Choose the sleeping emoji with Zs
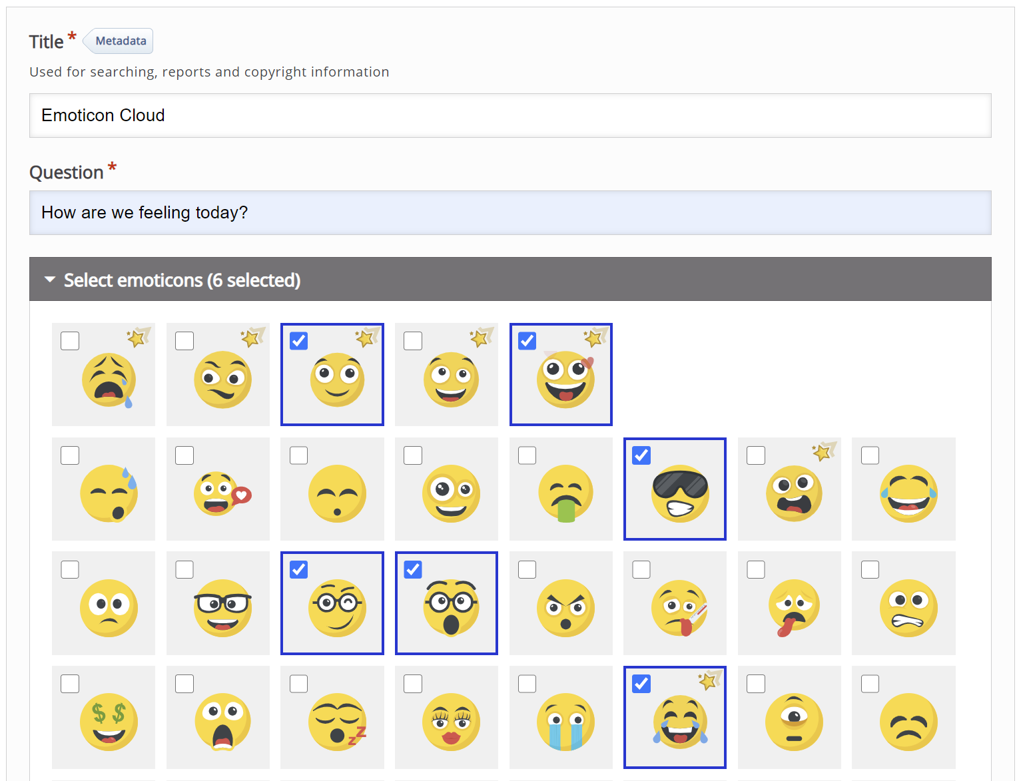This screenshot has width=1025, height=781. coord(337,722)
